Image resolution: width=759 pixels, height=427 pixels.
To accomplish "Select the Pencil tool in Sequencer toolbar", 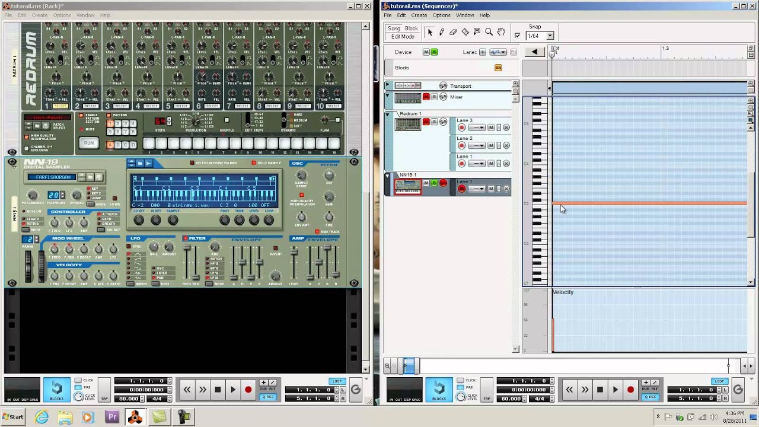I will coord(442,32).
